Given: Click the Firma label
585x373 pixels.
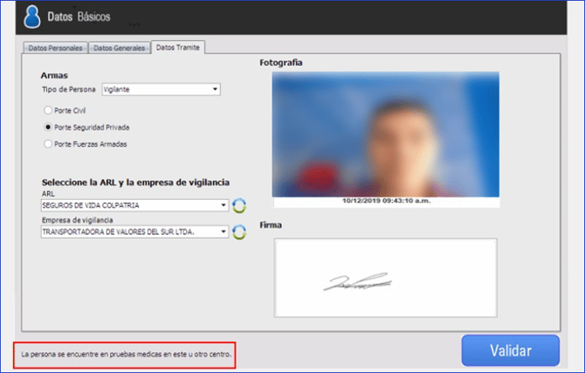Looking at the screenshot, I should point(271,225).
